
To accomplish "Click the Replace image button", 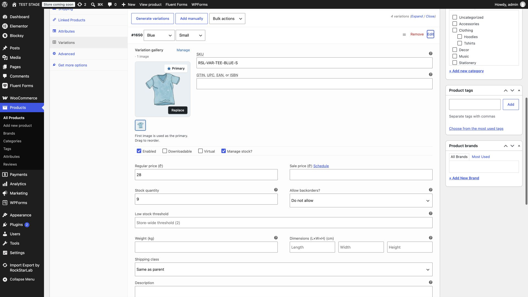I will (x=178, y=110).
